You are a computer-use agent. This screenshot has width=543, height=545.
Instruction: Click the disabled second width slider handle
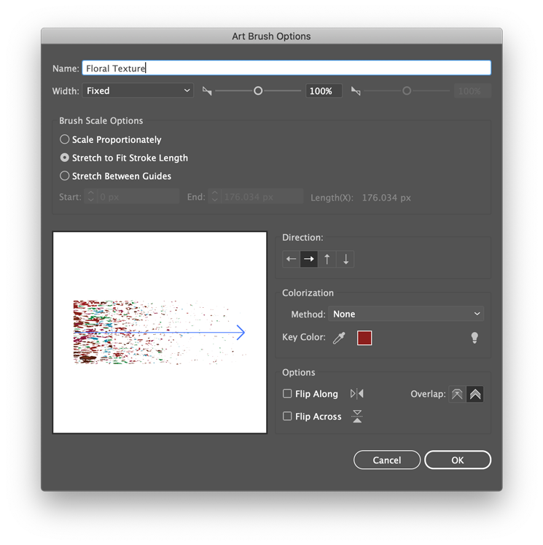click(x=407, y=91)
